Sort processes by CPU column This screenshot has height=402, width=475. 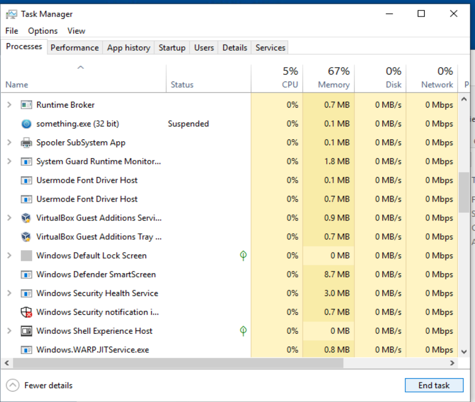coord(277,79)
